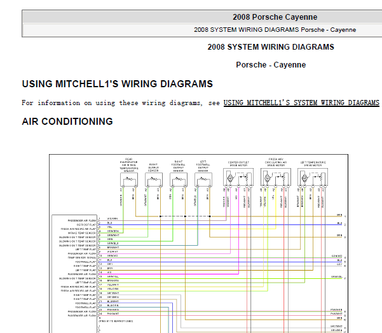This screenshot has width=382, height=333.
Task: Click the 'TEMP SENSOR SIGNAL' pin label in diagram
Action: point(81,258)
